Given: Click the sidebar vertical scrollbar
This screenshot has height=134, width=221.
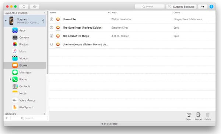Looking at the screenshot, I should [48, 42].
